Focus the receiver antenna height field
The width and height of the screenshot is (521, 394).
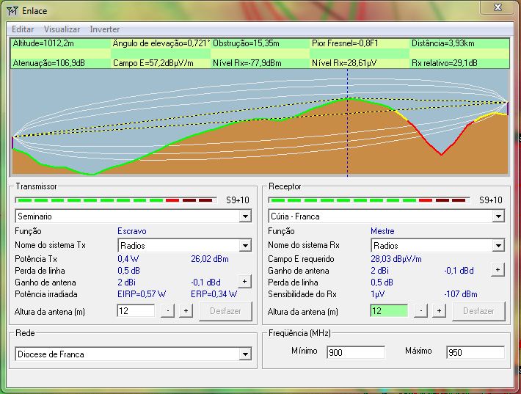coord(389,311)
